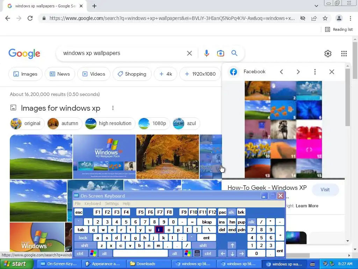Switch to the Videos search tab
The image size is (358, 269).
click(x=94, y=74)
